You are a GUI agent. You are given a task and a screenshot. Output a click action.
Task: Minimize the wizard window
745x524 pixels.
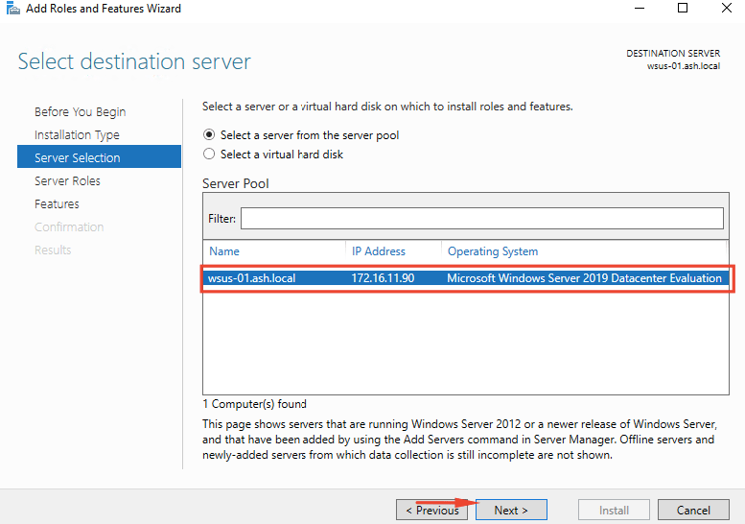pos(640,8)
